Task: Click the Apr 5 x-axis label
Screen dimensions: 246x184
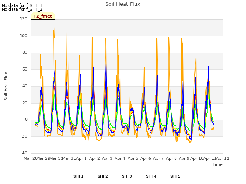Action: (133, 158)
